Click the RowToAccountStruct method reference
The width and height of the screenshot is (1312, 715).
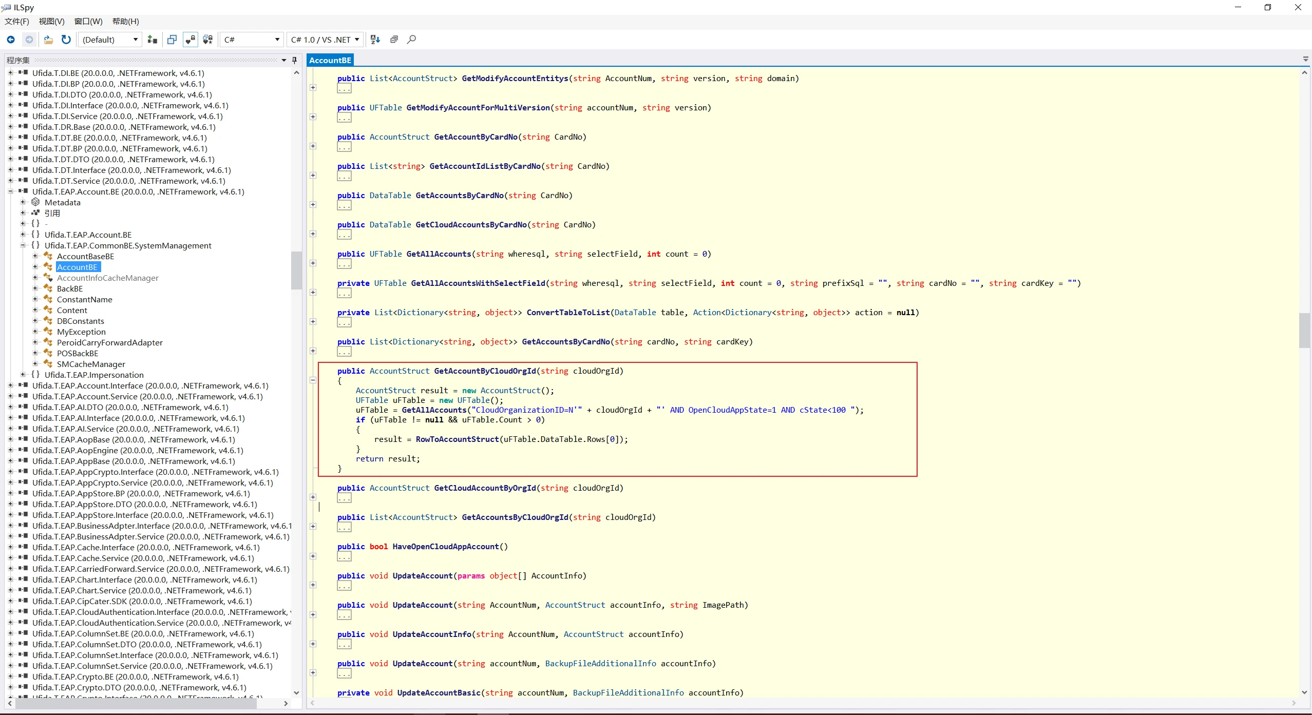click(457, 439)
